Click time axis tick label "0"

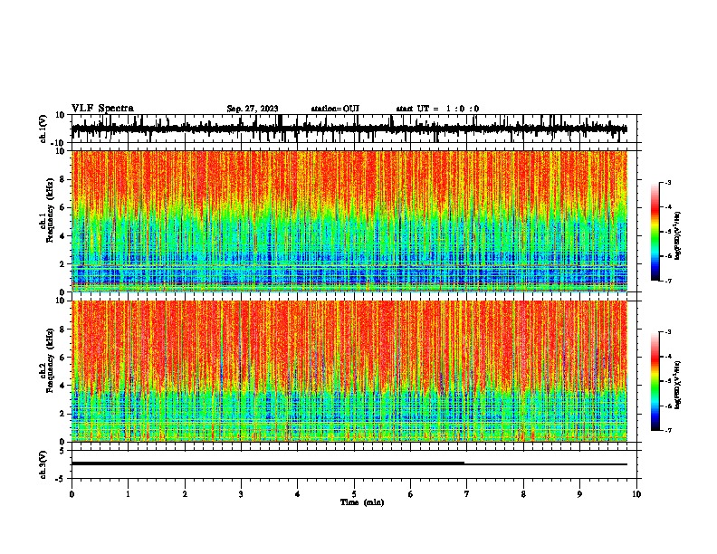72,494
